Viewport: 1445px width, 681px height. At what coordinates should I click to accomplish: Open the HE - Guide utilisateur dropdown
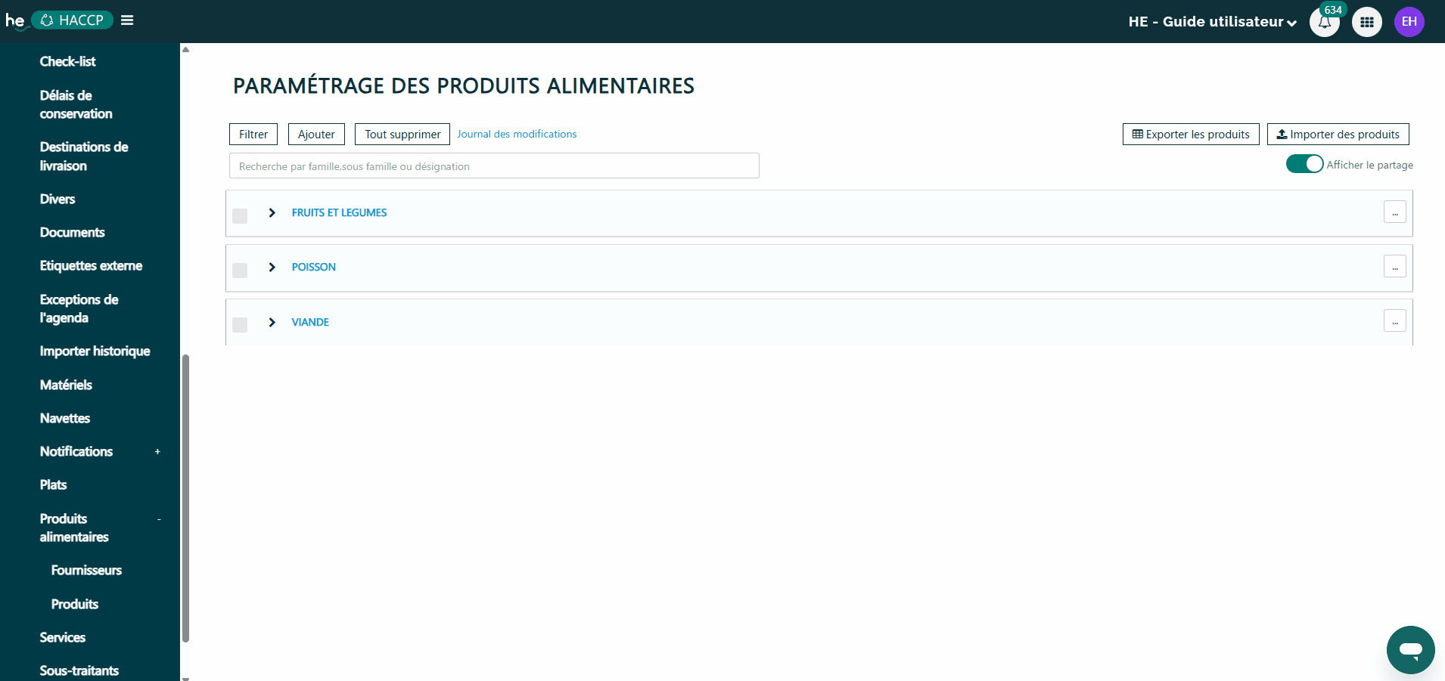pos(1212,22)
